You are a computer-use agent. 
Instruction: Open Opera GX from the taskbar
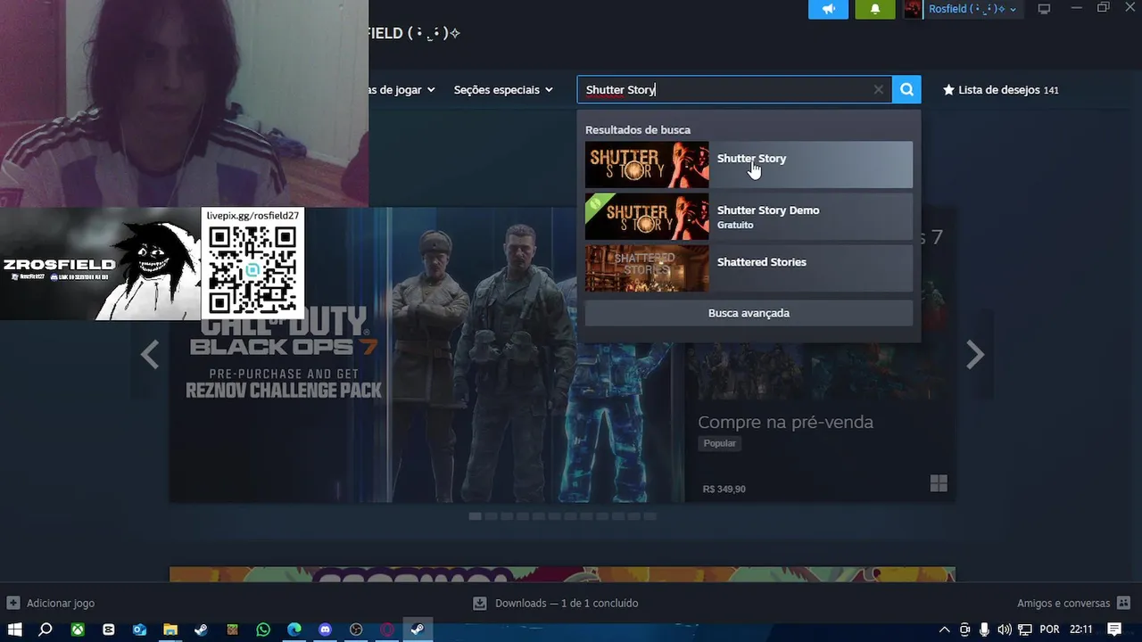(387, 630)
